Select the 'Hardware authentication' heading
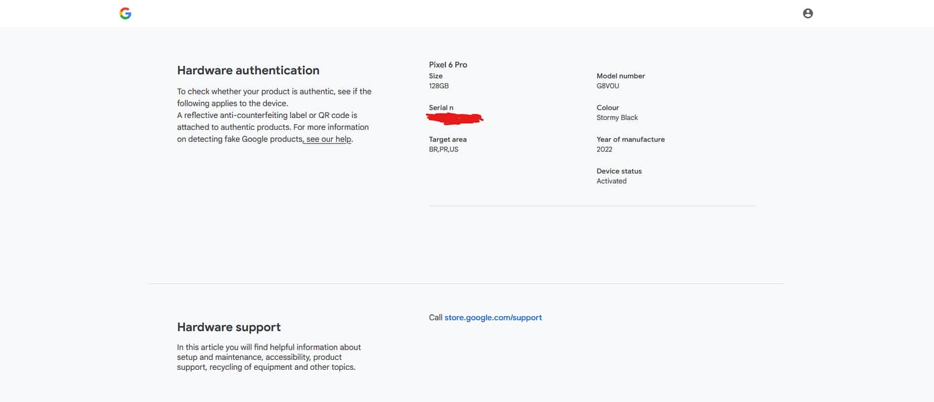 click(248, 70)
